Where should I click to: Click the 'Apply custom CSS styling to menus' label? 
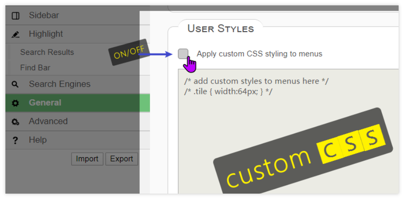pos(259,54)
